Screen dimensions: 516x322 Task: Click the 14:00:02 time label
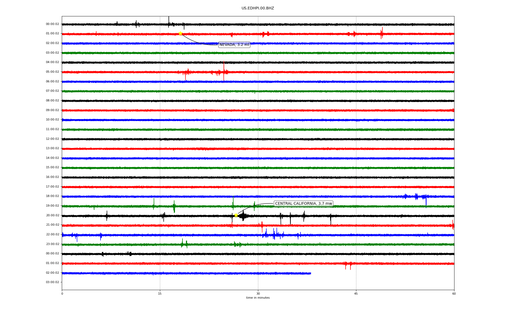pyautogui.click(x=52, y=158)
